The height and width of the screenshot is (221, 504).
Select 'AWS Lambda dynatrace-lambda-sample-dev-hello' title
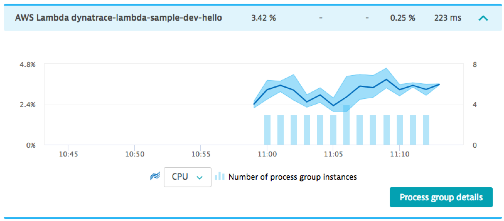click(x=118, y=18)
